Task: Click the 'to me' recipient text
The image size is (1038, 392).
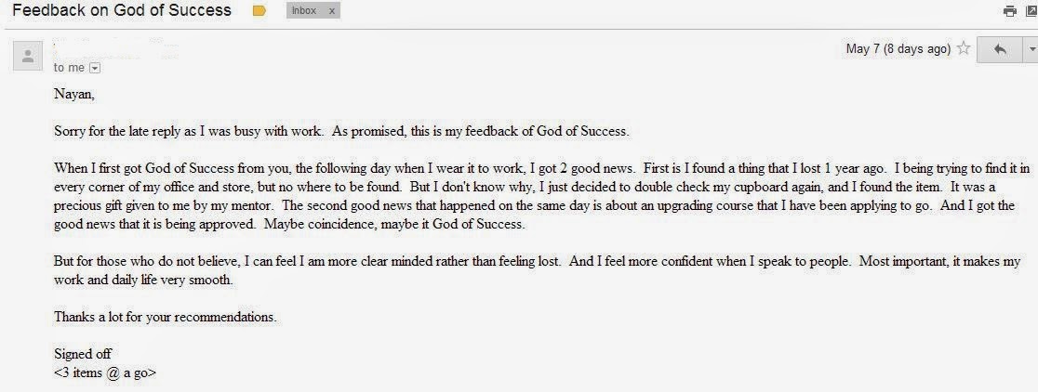Action: click(x=69, y=68)
